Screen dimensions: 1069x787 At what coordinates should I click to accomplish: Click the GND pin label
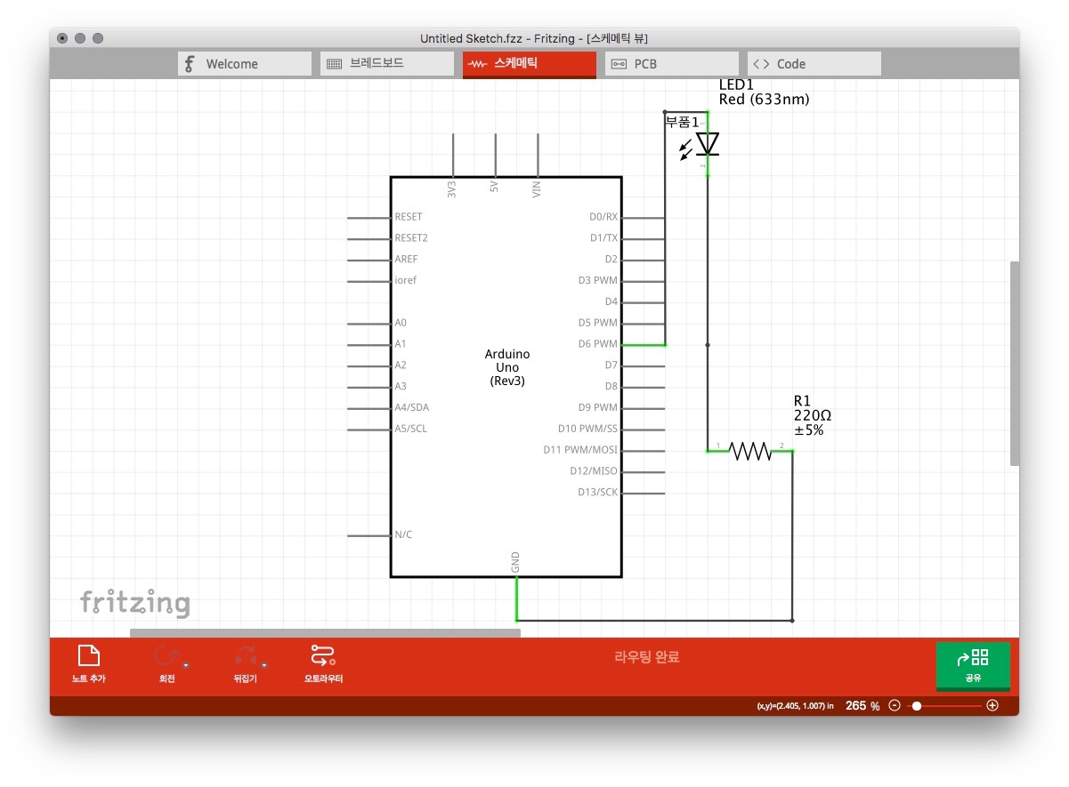[x=515, y=562]
